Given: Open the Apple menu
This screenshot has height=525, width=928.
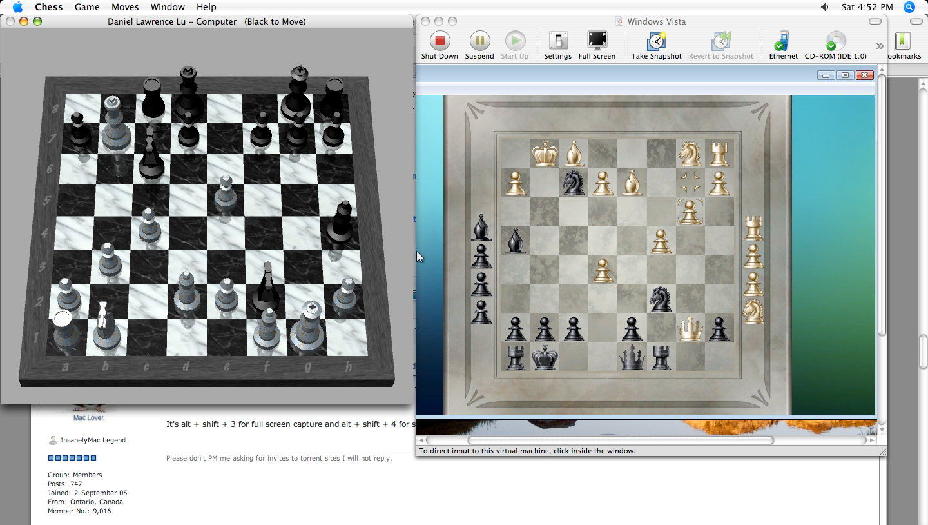Looking at the screenshot, I should click(x=17, y=7).
